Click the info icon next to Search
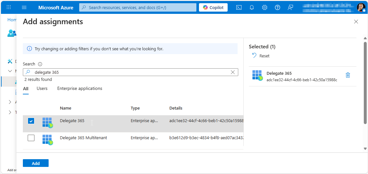The image size is (368, 174). click(x=40, y=64)
